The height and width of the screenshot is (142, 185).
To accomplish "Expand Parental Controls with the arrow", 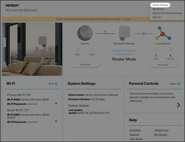I will tap(178, 105).
